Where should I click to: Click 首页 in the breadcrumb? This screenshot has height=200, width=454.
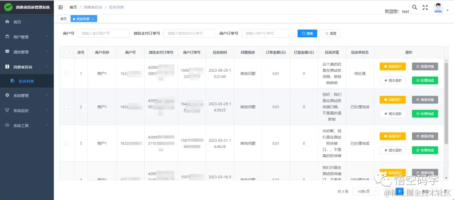click(x=73, y=7)
